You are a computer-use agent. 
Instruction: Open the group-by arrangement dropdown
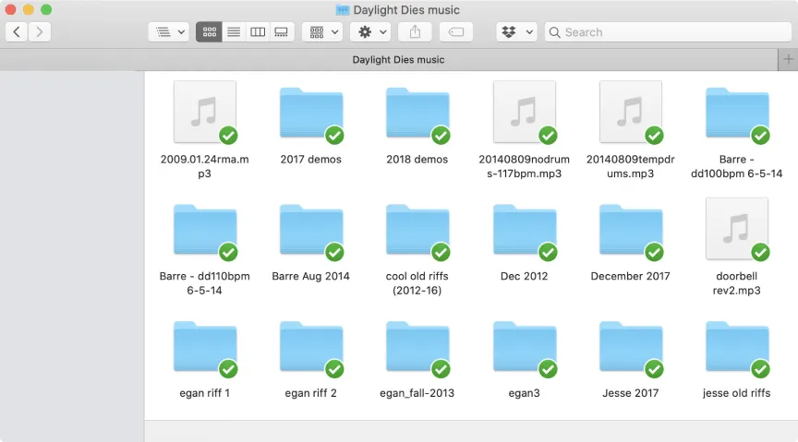(x=322, y=32)
